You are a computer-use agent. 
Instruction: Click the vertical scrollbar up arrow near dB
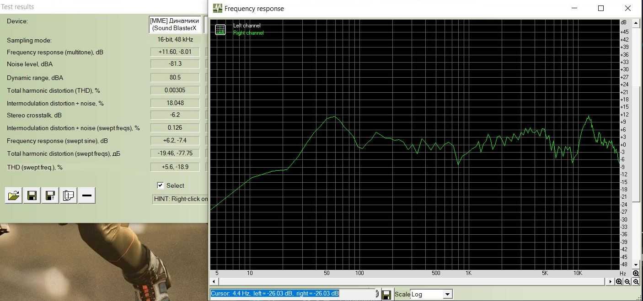tap(636, 23)
